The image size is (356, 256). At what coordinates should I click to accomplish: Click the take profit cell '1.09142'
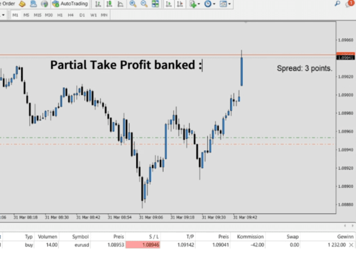pyautogui.click(x=186, y=245)
